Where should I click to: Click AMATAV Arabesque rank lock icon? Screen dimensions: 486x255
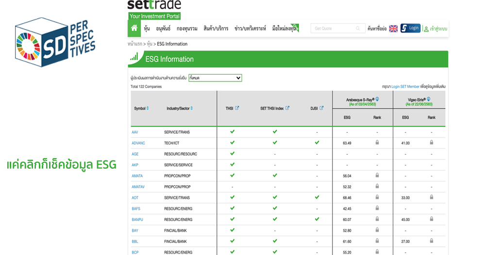coord(377,186)
